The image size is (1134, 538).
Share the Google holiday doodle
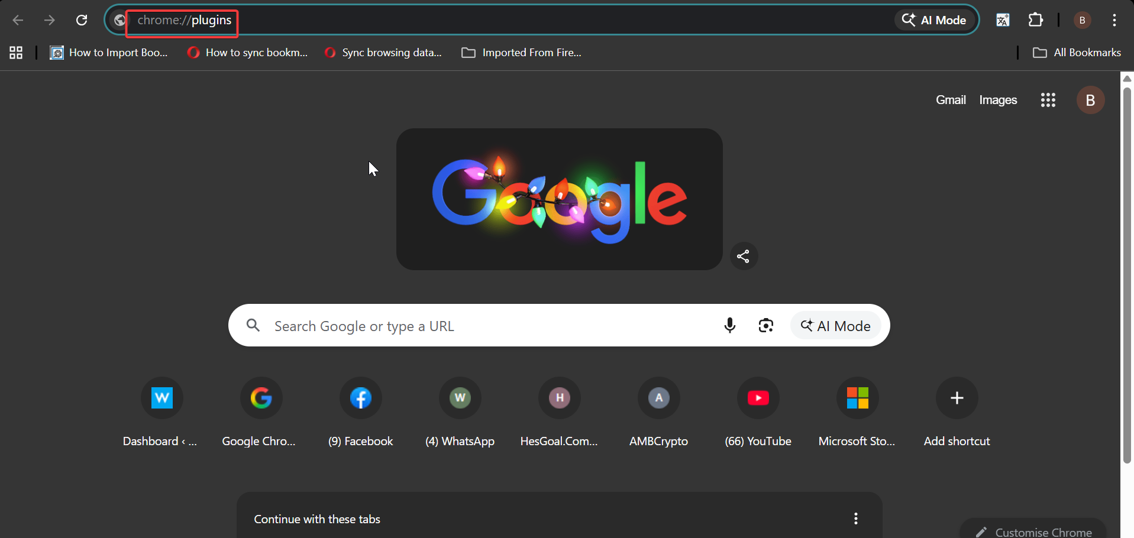point(744,256)
